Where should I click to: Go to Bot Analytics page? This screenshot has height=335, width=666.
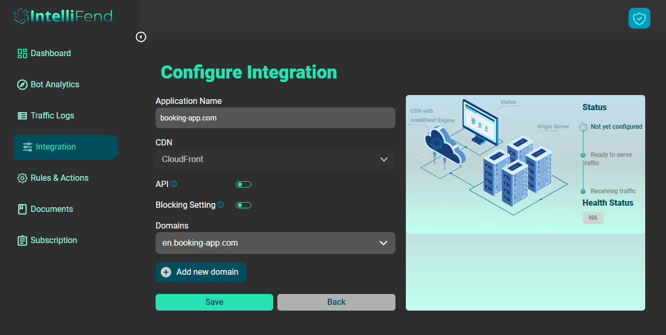click(66, 85)
